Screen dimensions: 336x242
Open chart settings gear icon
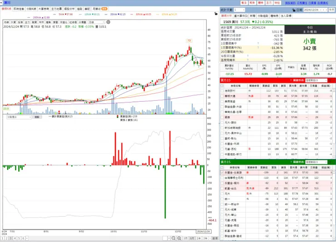(x=108, y=22)
